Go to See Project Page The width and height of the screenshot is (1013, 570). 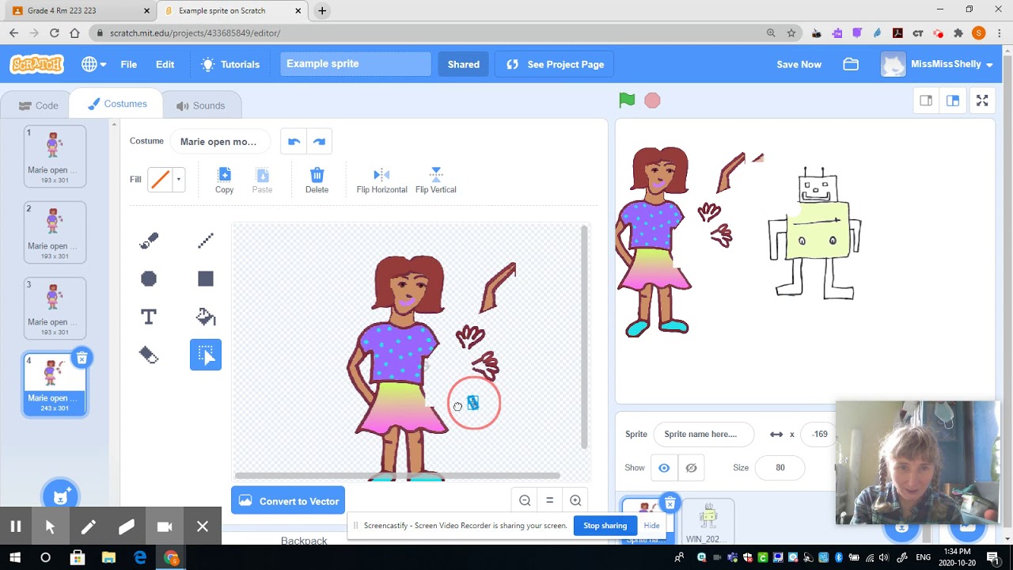coord(554,64)
